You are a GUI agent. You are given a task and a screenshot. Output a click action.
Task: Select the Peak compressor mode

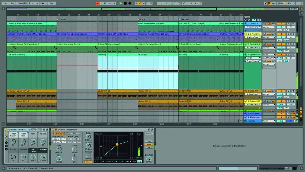(x=149, y=141)
